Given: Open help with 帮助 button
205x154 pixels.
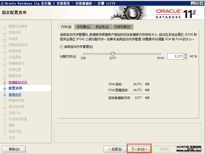Looking at the screenshot, I should pos(14,149).
